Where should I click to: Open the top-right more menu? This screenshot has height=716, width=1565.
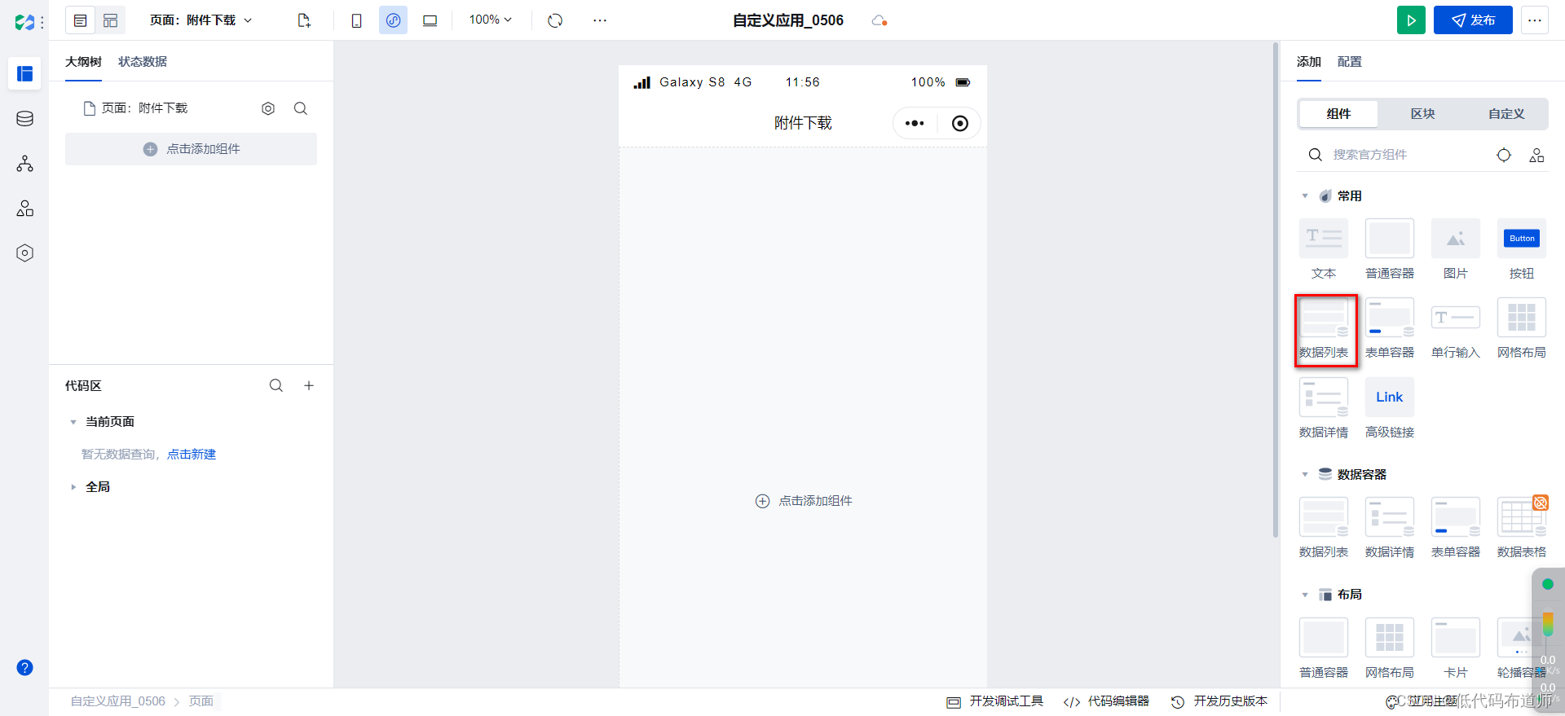[1535, 20]
